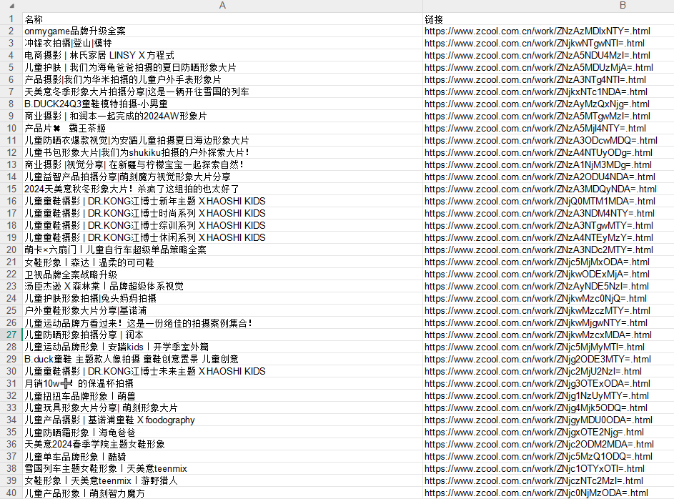Select column A header
674x499 pixels.
point(222,6)
